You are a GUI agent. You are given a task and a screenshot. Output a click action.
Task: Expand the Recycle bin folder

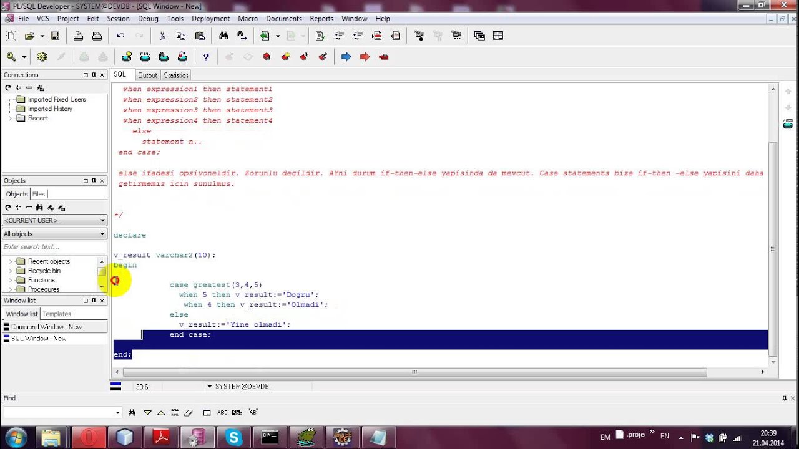[10, 271]
